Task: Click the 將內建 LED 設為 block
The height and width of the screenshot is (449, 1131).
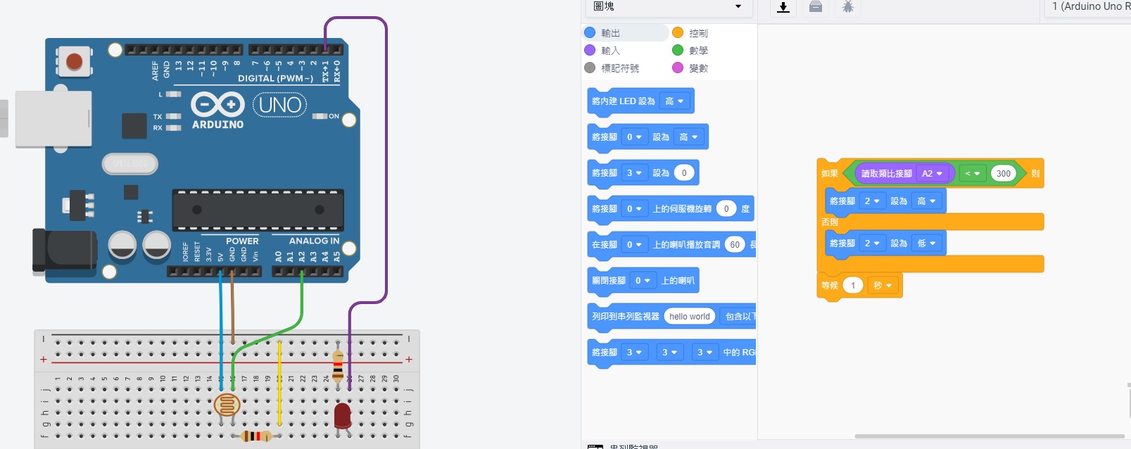Action: [x=623, y=101]
